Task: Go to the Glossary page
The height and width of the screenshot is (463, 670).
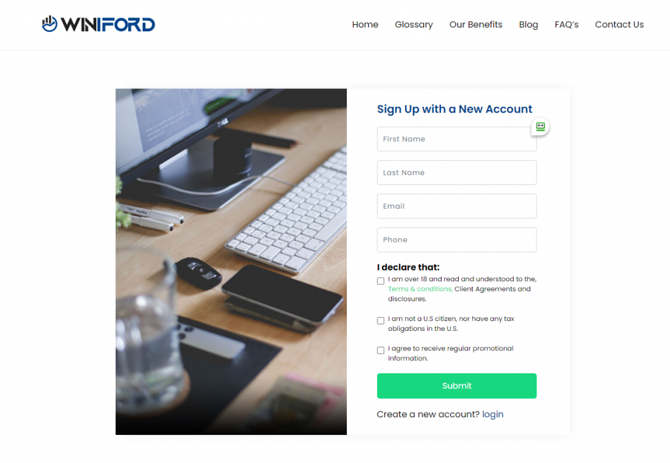Action: pos(414,24)
